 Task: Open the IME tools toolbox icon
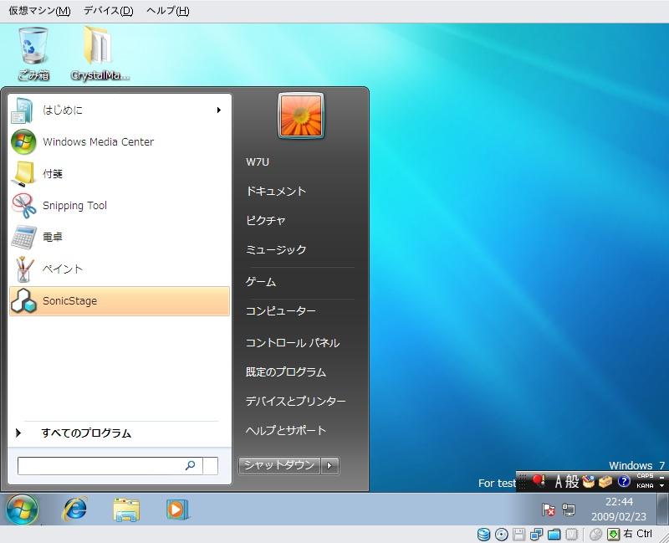[605, 482]
